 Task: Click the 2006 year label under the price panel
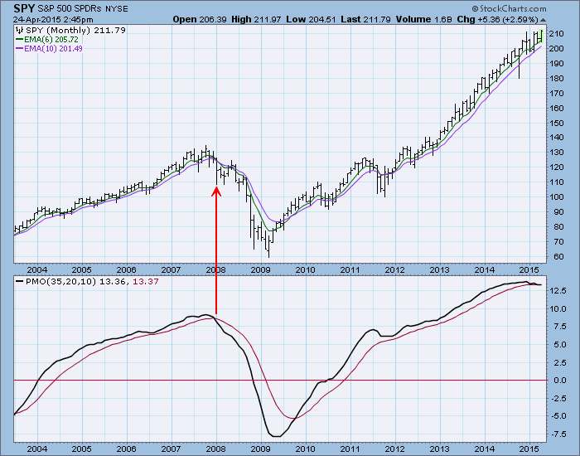[127, 269]
